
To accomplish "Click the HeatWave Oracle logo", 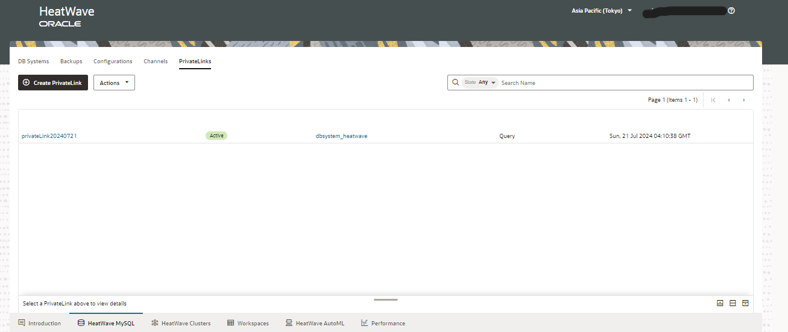I will tap(66, 17).
